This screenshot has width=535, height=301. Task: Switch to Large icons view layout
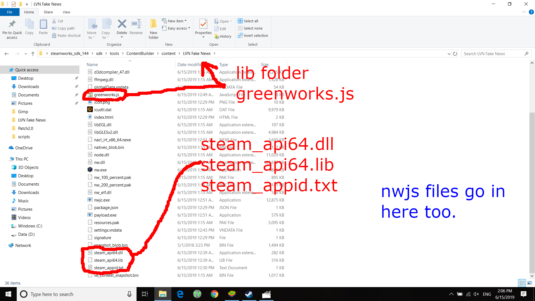tap(529, 283)
